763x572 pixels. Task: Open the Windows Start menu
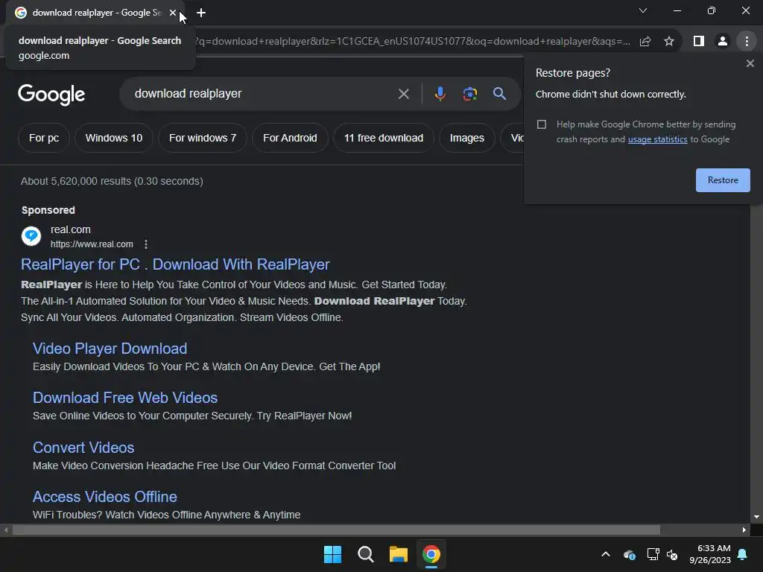click(333, 554)
